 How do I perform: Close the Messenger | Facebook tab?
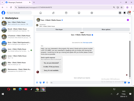point(30,2)
